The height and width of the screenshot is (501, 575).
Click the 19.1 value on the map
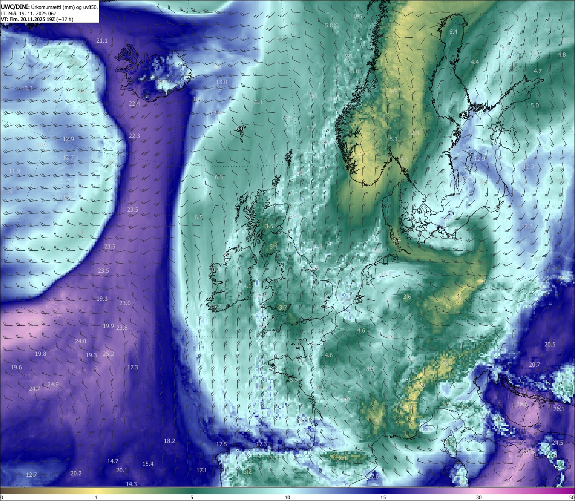coord(102,299)
